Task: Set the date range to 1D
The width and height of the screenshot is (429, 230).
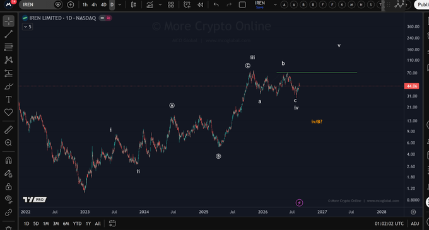Action: point(26,224)
